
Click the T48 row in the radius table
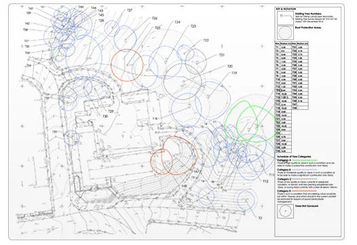coord(300,108)
